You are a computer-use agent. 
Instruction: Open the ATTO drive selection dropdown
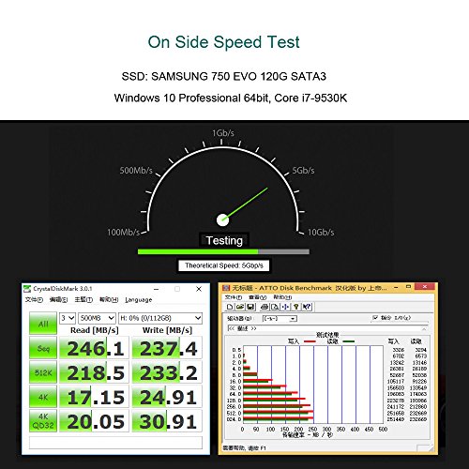click(280, 319)
